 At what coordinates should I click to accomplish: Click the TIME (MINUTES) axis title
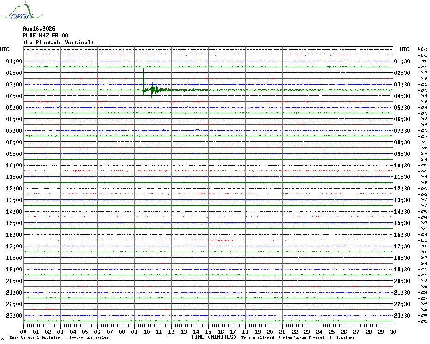coord(214,337)
